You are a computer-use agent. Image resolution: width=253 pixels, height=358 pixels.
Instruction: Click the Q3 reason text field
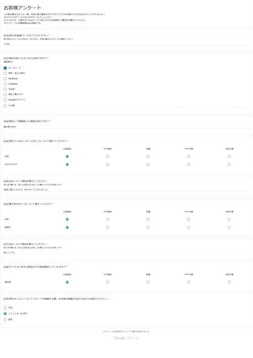coord(126,127)
